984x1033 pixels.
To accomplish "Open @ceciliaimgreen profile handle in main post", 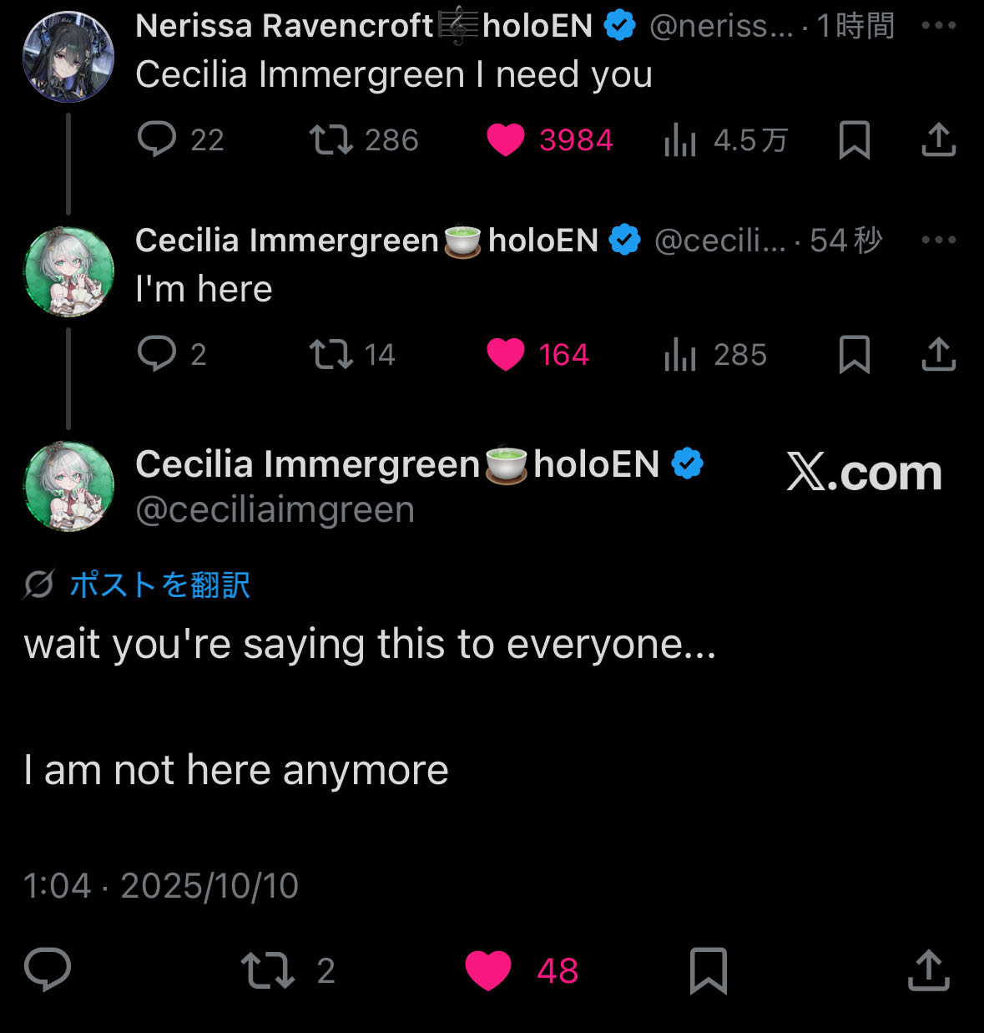I will 275,509.
